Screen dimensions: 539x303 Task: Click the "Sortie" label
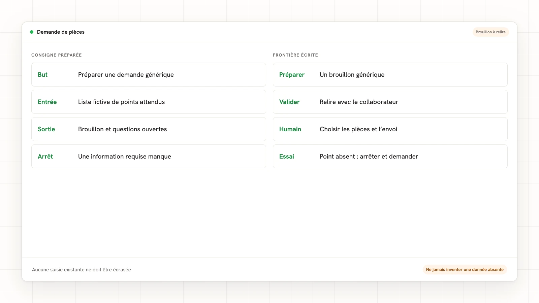tap(46, 129)
